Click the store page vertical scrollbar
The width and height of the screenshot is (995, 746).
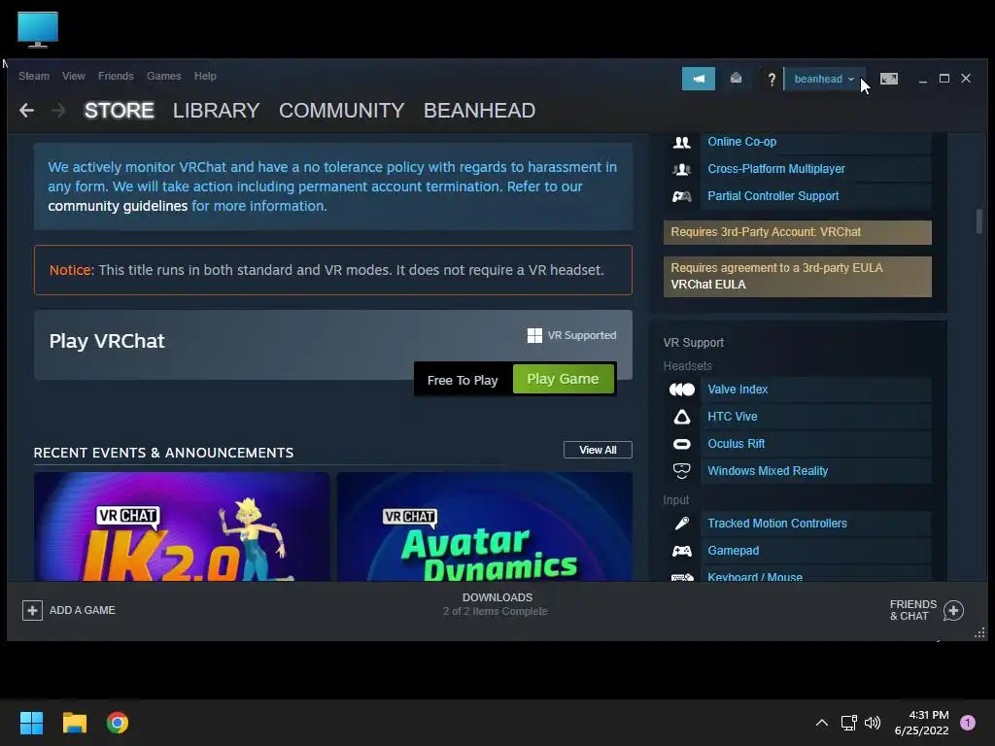coord(979,222)
